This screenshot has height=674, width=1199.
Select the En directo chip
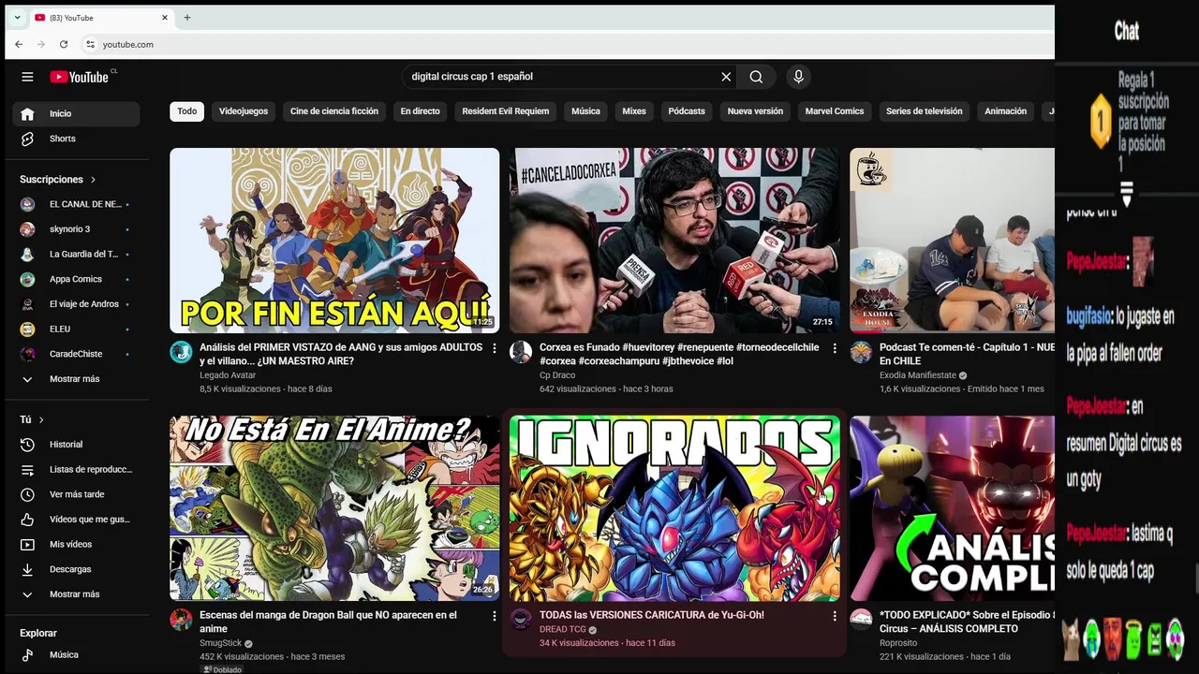pyautogui.click(x=420, y=111)
